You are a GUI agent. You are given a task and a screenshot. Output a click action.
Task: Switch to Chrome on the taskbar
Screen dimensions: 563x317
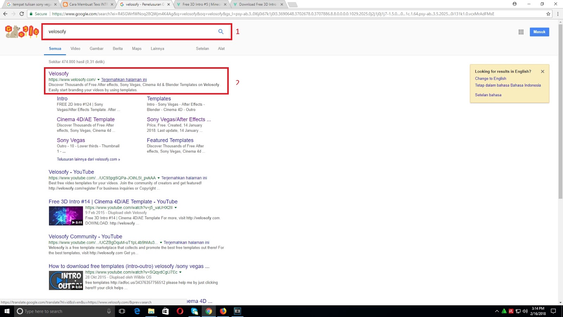[x=209, y=311]
